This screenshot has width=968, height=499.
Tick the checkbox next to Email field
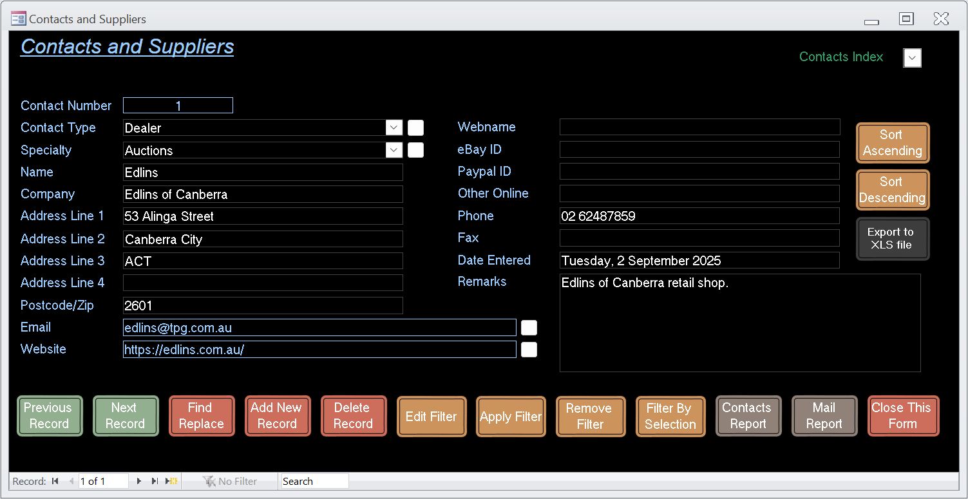click(529, 328)
